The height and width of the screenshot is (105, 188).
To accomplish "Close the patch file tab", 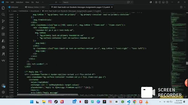I will pyautogui.click(x=112, y=7).
